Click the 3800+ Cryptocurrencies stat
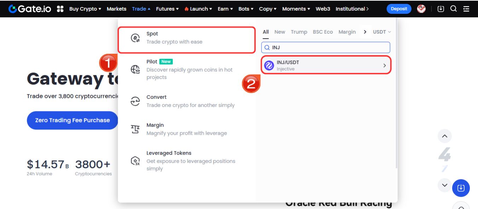This screenshot has height=209, width=478. pyautogui.click(x=93, y=167)
